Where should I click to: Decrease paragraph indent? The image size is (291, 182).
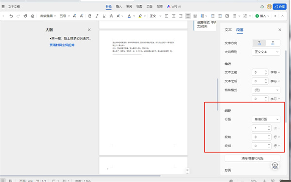(x=213, y=16)
